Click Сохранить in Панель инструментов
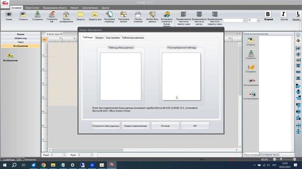The image size is (302, 169). [x=251, y=54]
